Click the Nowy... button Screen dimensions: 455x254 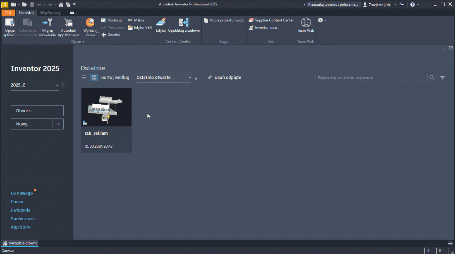click(x=32, y=124)
